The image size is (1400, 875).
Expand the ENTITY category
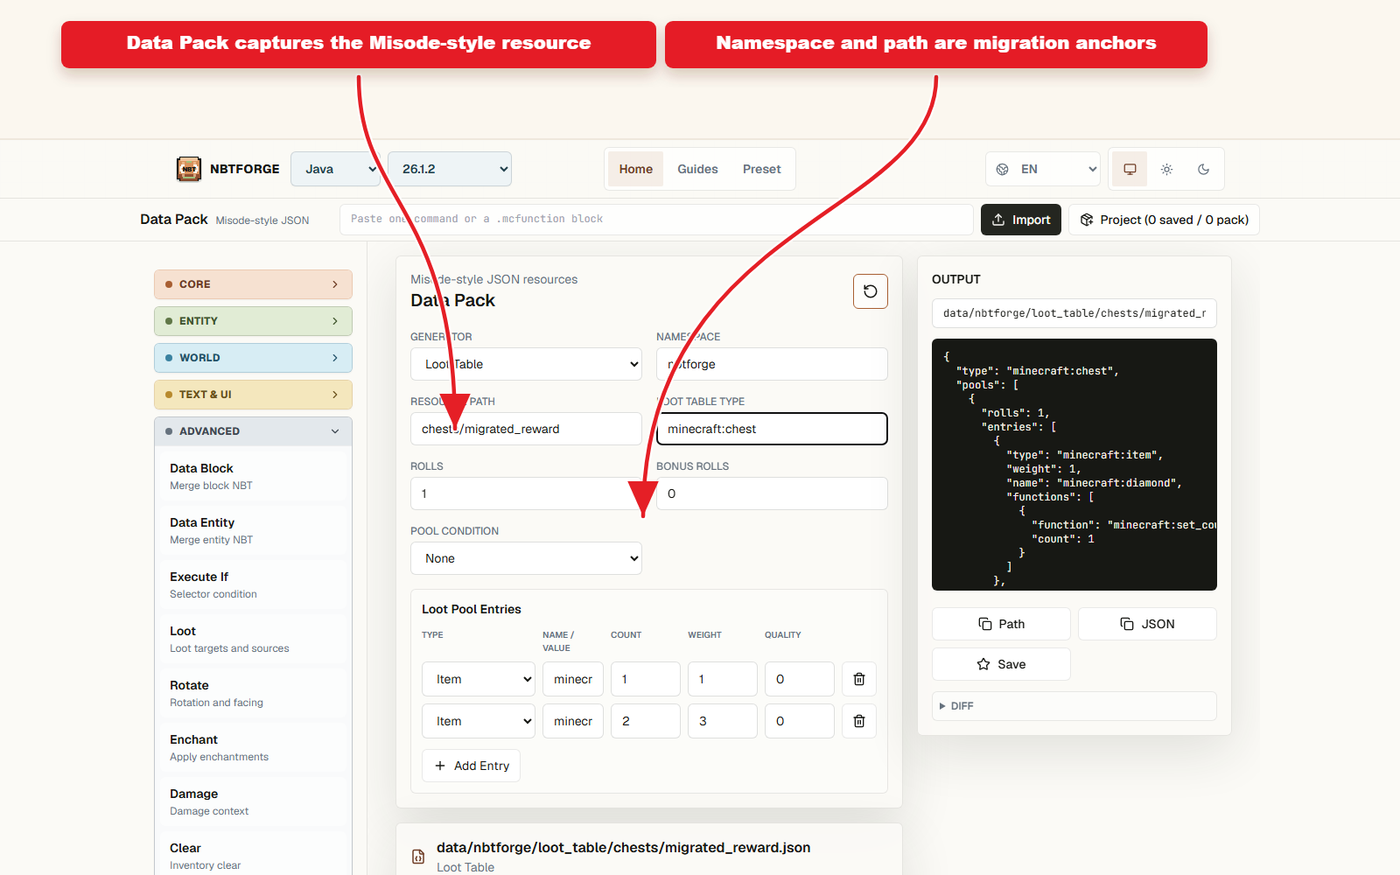pyautogui.click(x=253, y=321)
